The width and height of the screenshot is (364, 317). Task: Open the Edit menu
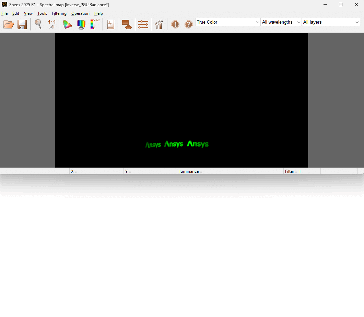click(x=15, y=13)
